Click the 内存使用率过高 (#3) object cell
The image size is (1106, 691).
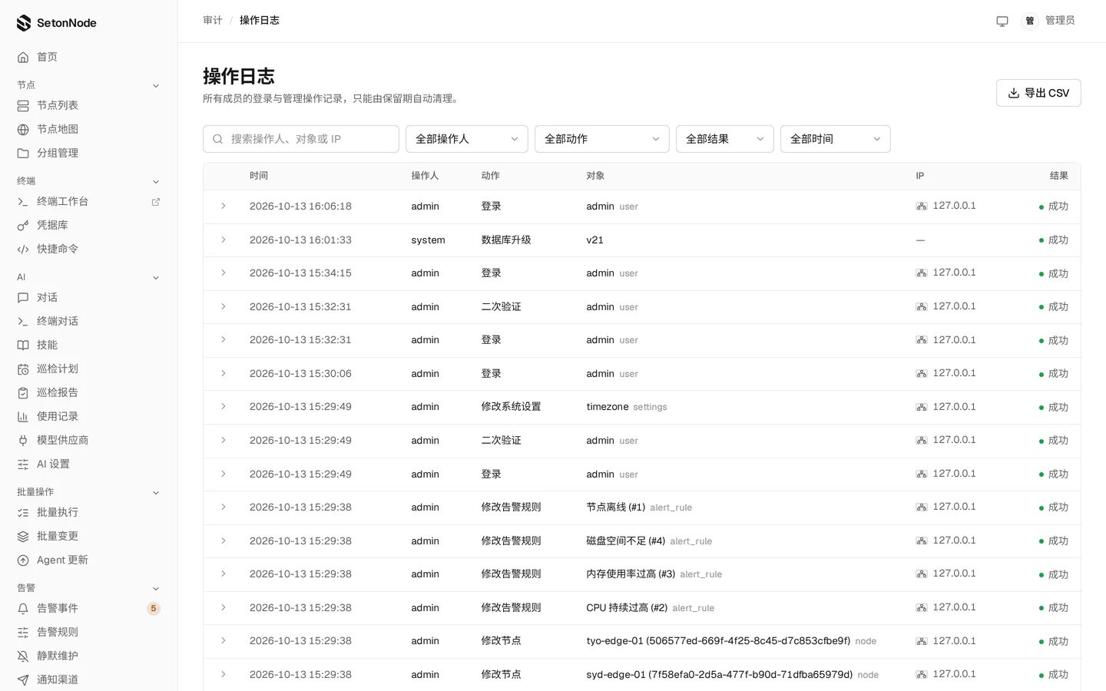(x=654, y=574)
